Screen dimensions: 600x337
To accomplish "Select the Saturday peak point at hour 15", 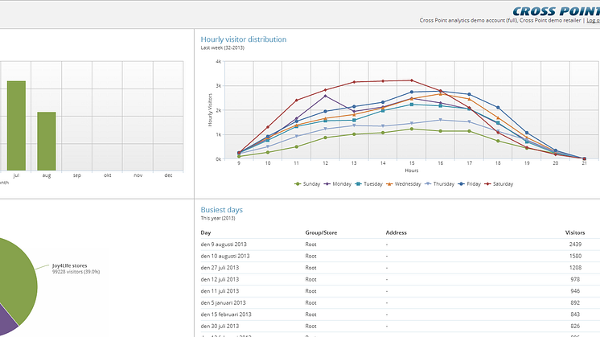I will point(412,80).
